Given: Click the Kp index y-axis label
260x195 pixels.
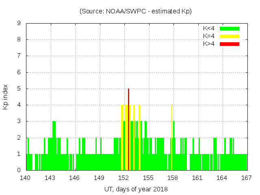Looking at the screenshot, I should 6,97.
